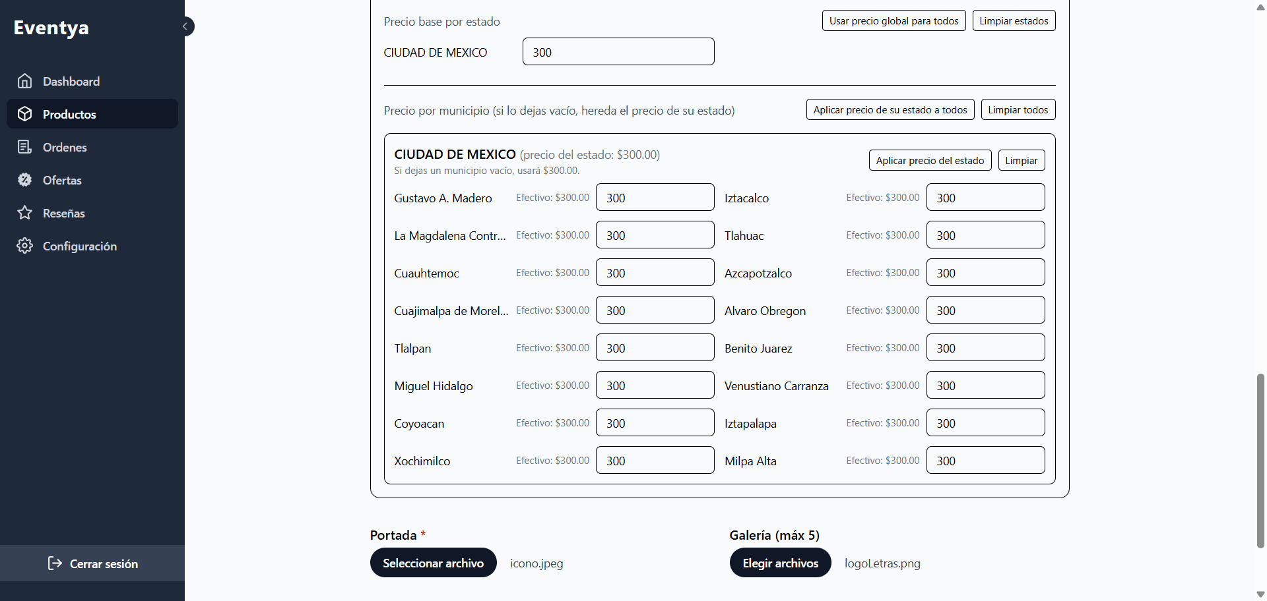
Task: Open the Ordenes menu entry
Action: [x=64, y=147]
